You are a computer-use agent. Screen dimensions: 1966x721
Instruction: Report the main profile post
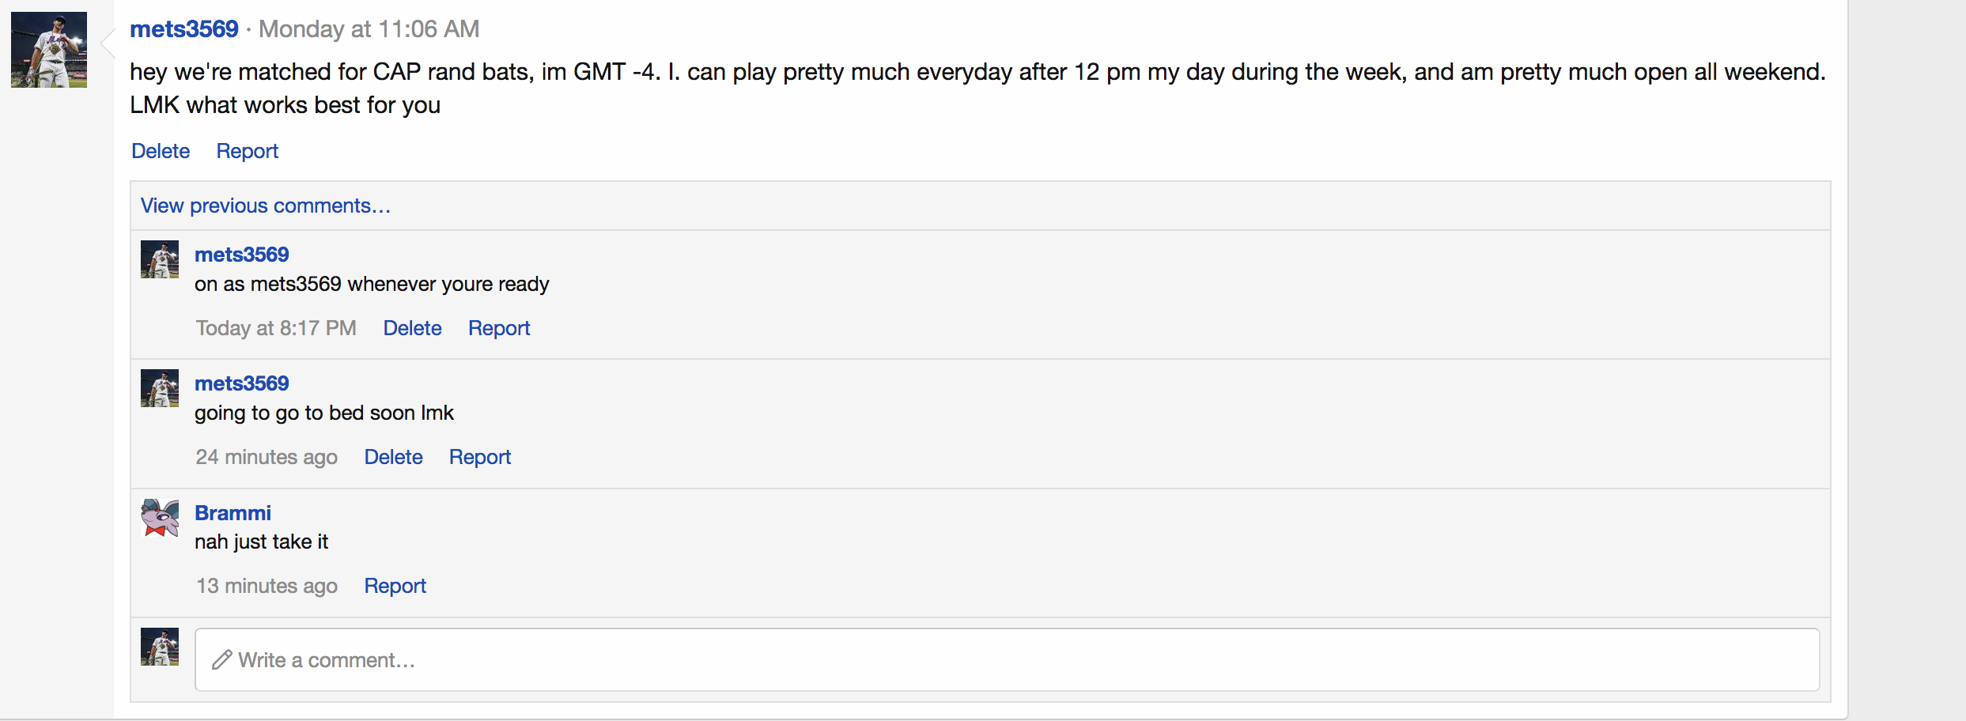(248, 151)
